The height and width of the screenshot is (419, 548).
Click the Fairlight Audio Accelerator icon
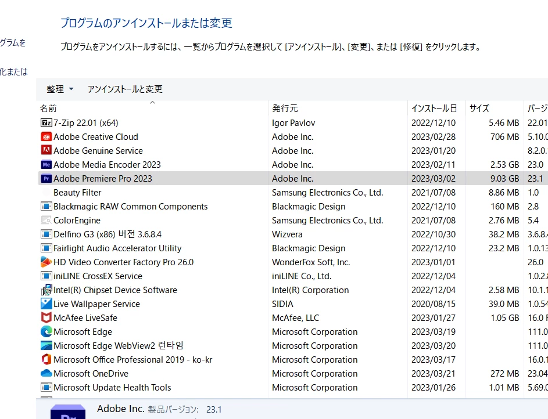46,248
